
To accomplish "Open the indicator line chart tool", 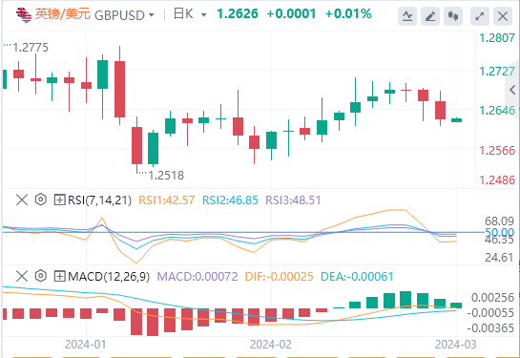I will 407,15.
